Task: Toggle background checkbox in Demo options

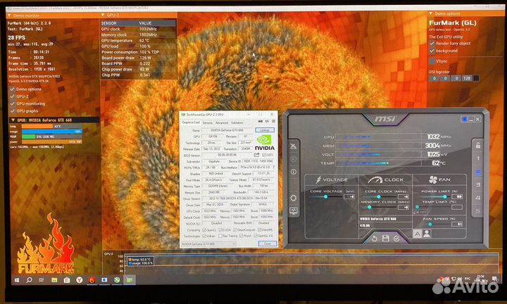Action: tap(432, 51)
